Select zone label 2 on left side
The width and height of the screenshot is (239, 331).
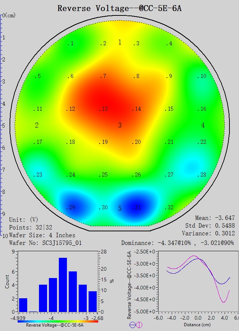point(37,125)
